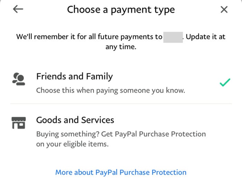The image size is (242, 185).
Task: Select the Goods and Services title
Action: pos(75,120)
